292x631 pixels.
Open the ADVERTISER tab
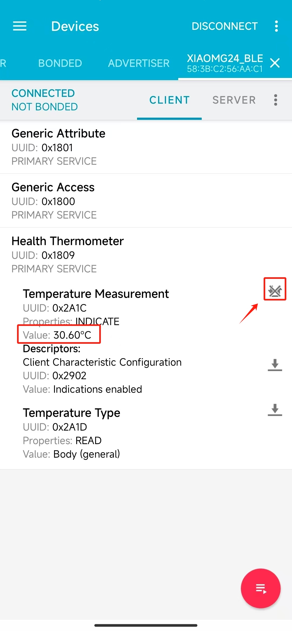(139, 63)
